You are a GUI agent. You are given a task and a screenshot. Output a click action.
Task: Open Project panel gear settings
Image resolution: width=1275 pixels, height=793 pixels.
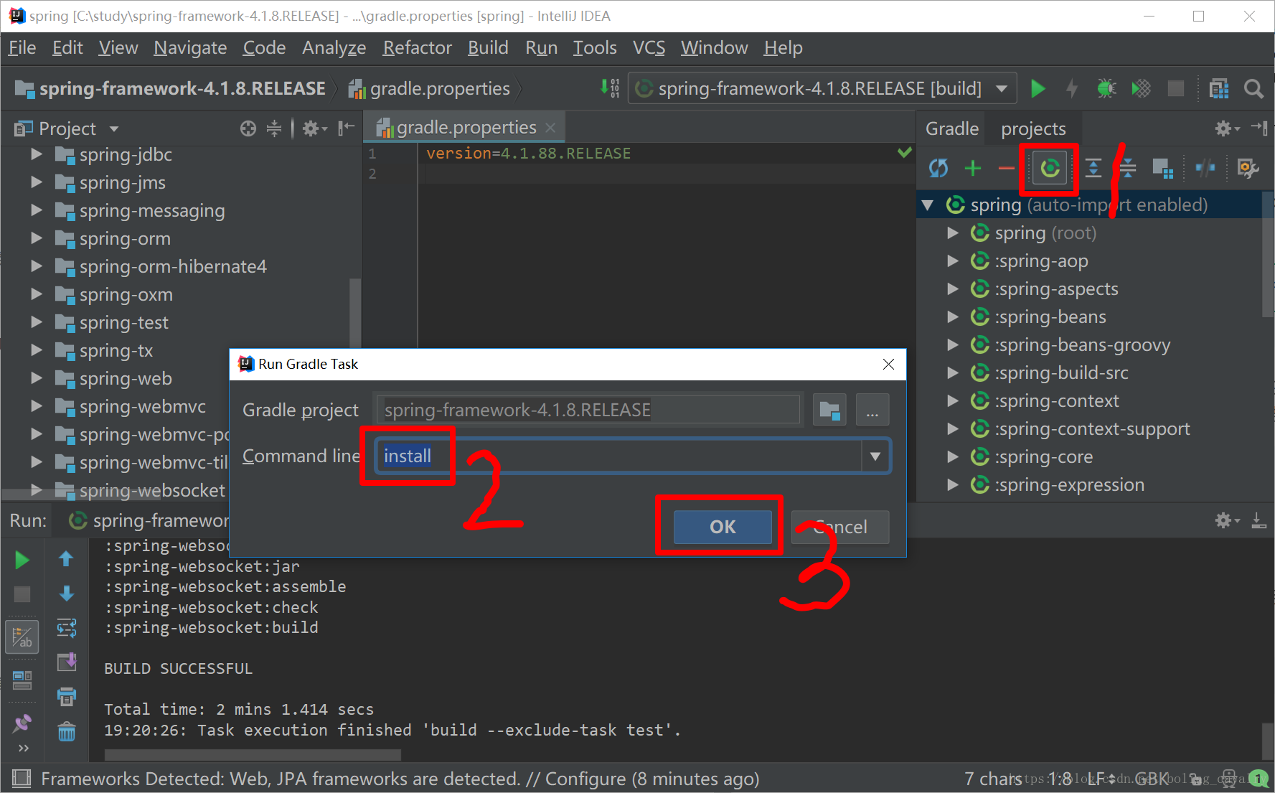pyautogui.click(x=314, y=128)
